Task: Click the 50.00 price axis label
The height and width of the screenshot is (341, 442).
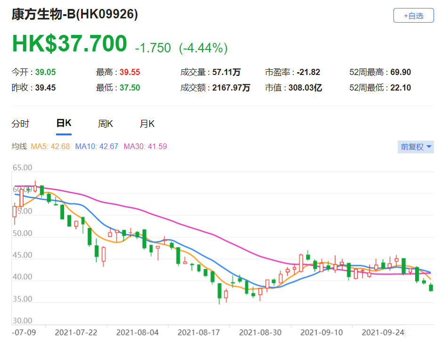Action: [23, 233]
